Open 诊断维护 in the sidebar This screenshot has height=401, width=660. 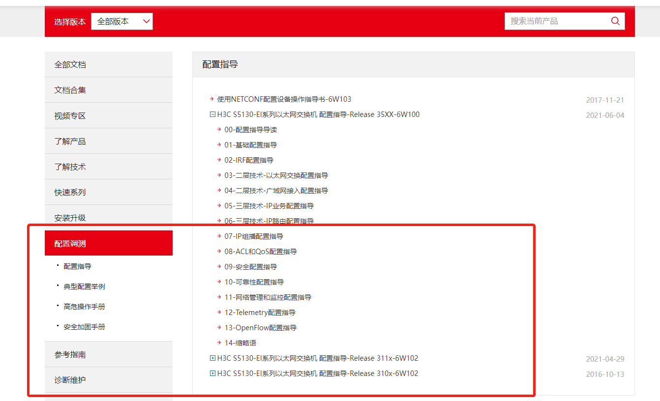click(x=109, y=380)
